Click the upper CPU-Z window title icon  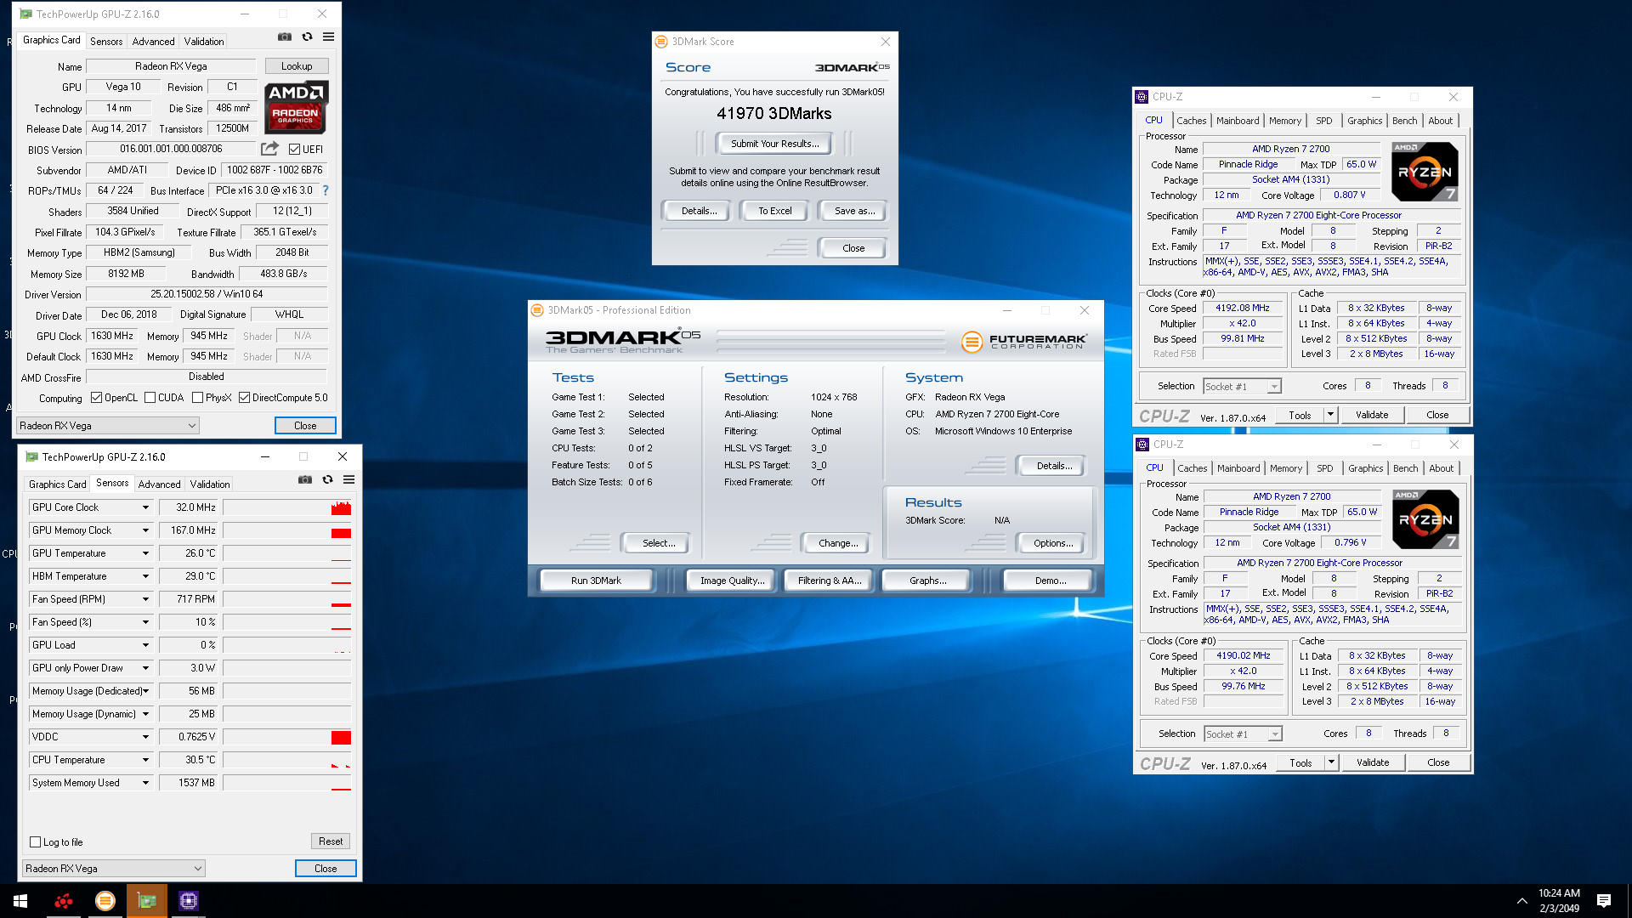pos(1142,97)
